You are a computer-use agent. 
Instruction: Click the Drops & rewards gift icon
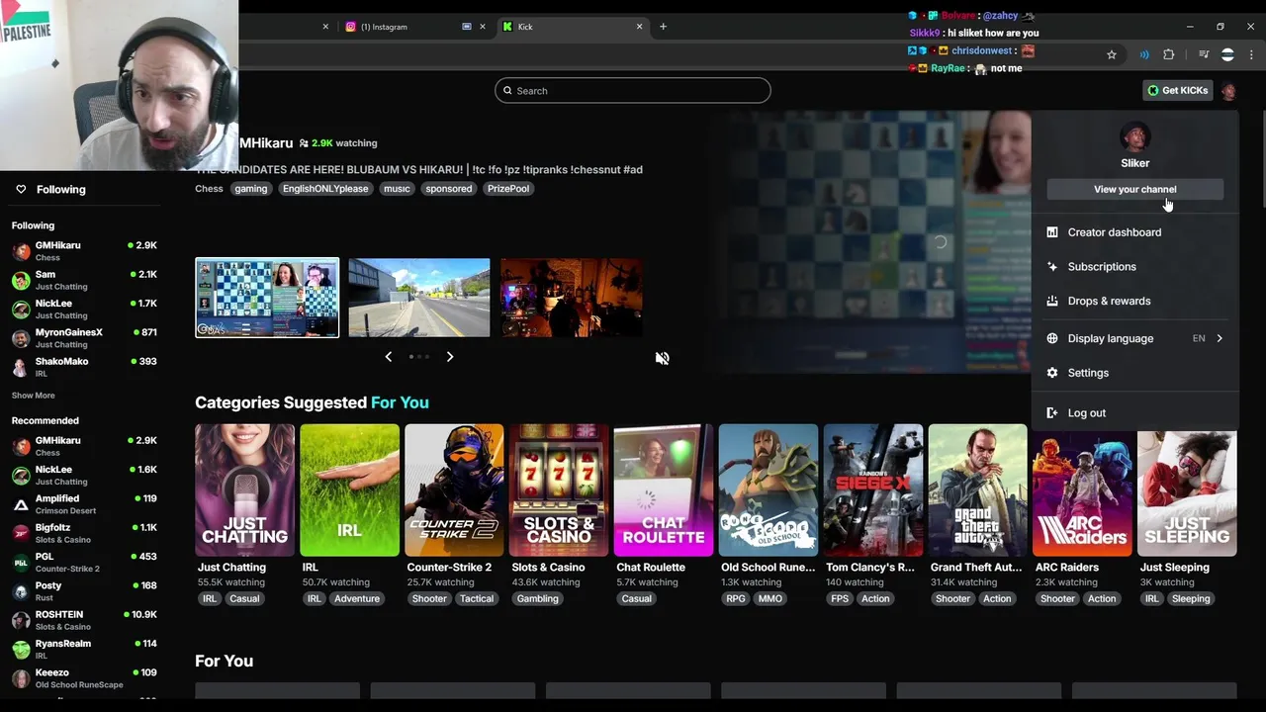[x=1051, y=302]
